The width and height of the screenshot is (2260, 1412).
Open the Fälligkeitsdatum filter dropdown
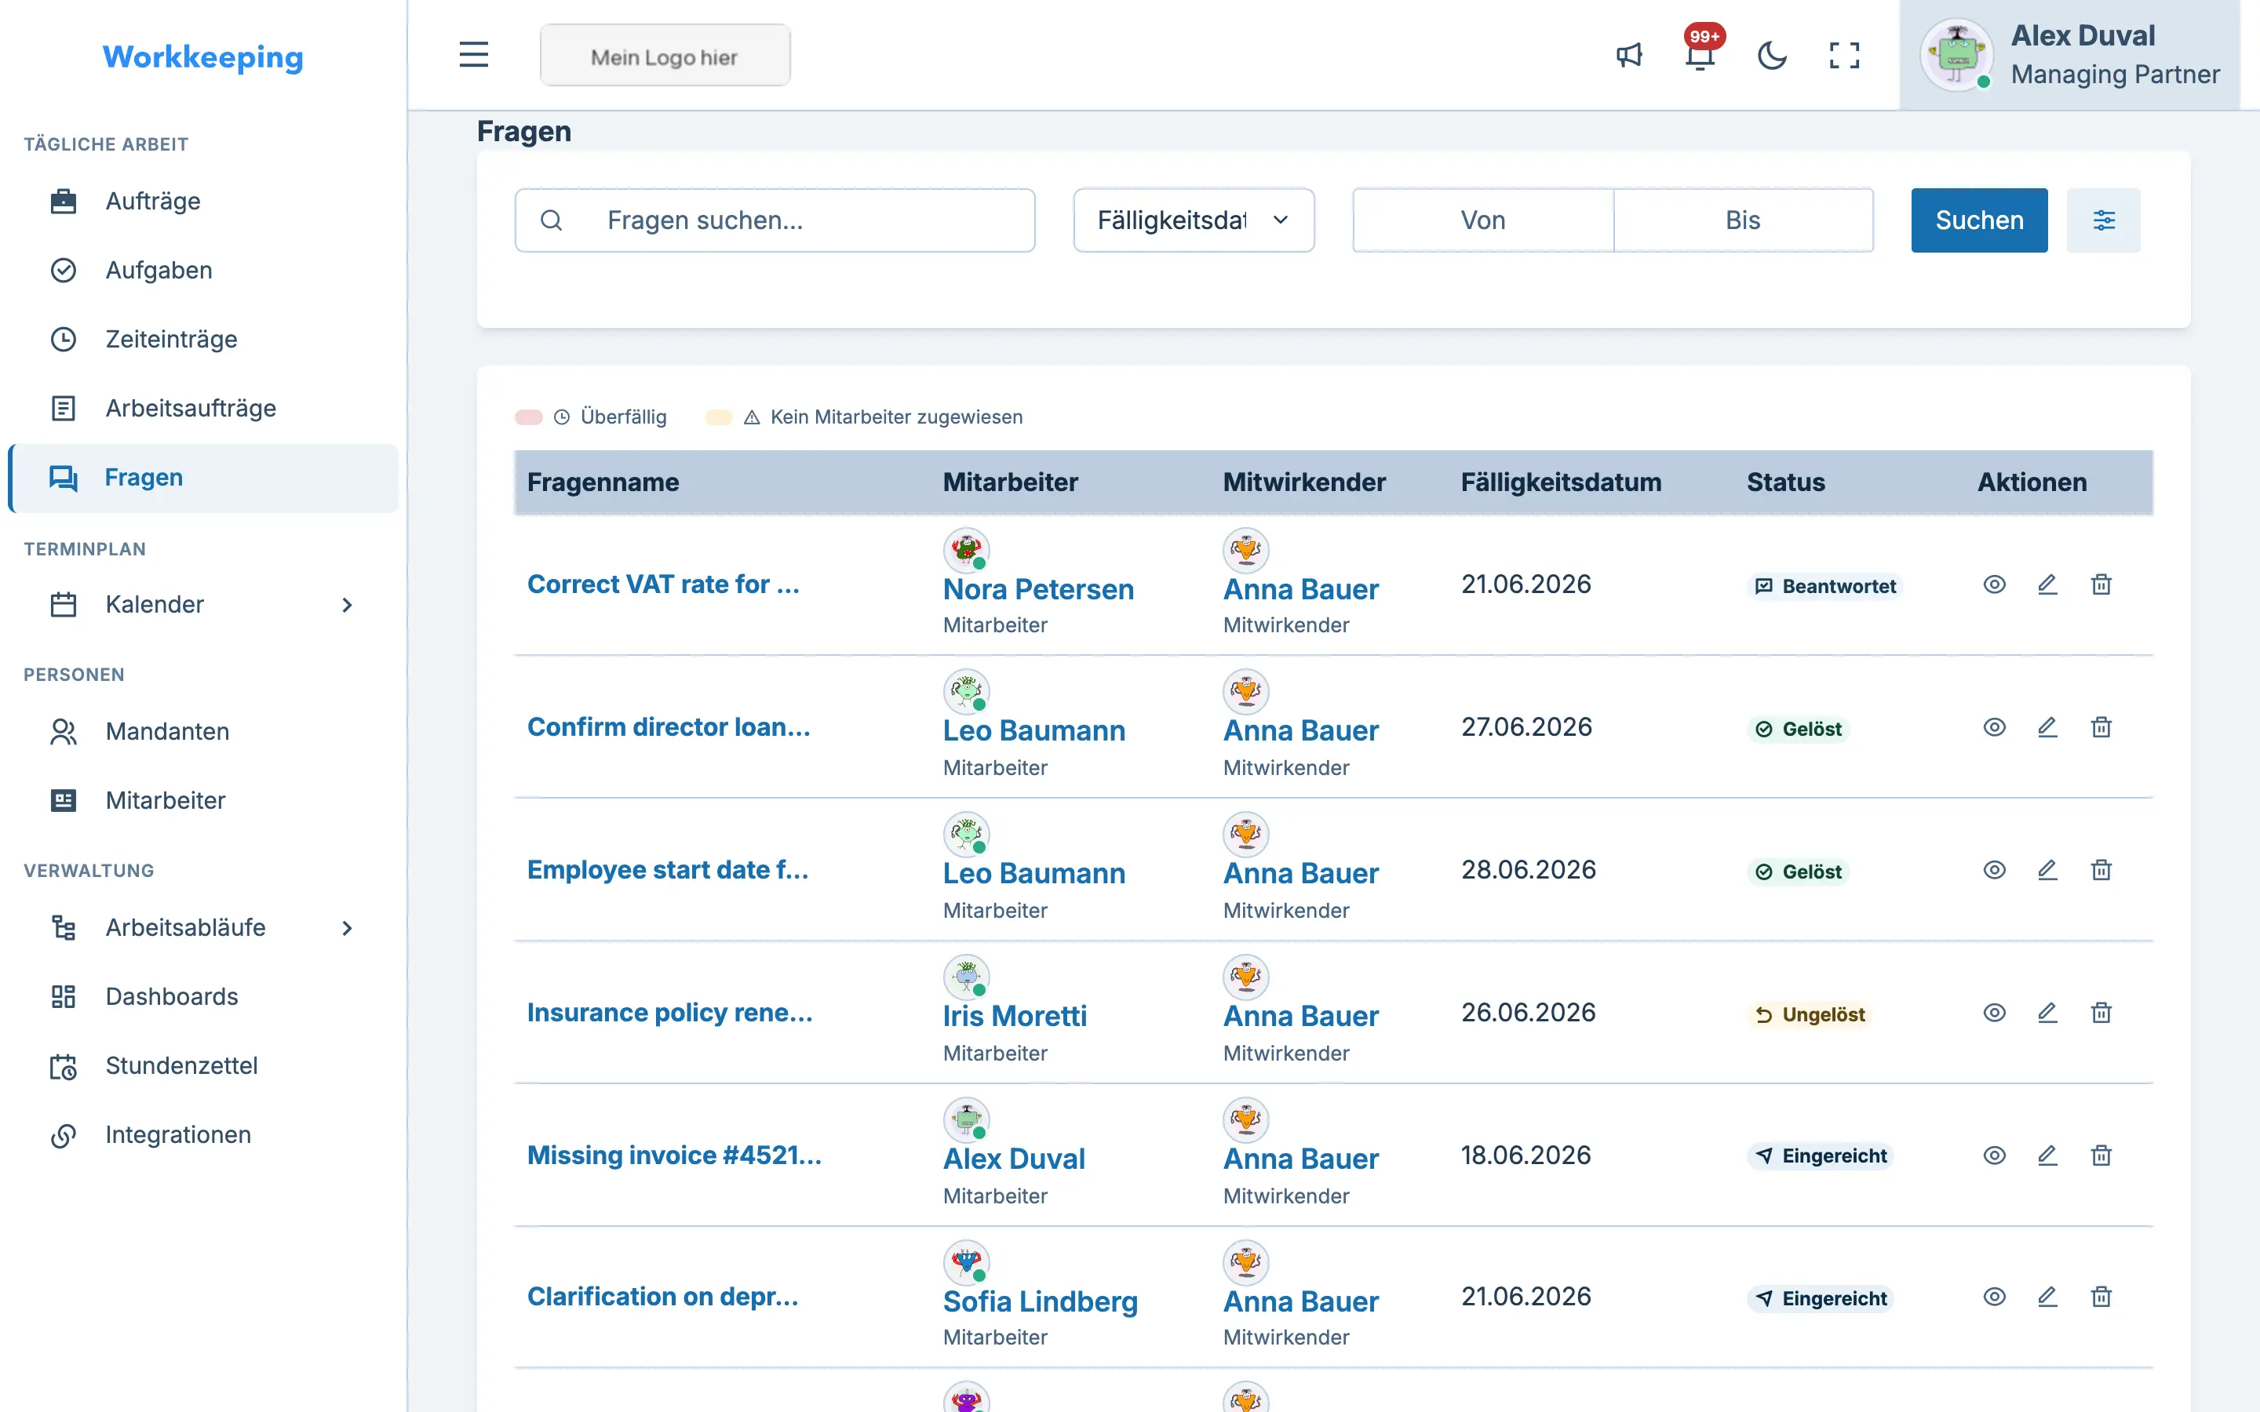(1194, 220)
